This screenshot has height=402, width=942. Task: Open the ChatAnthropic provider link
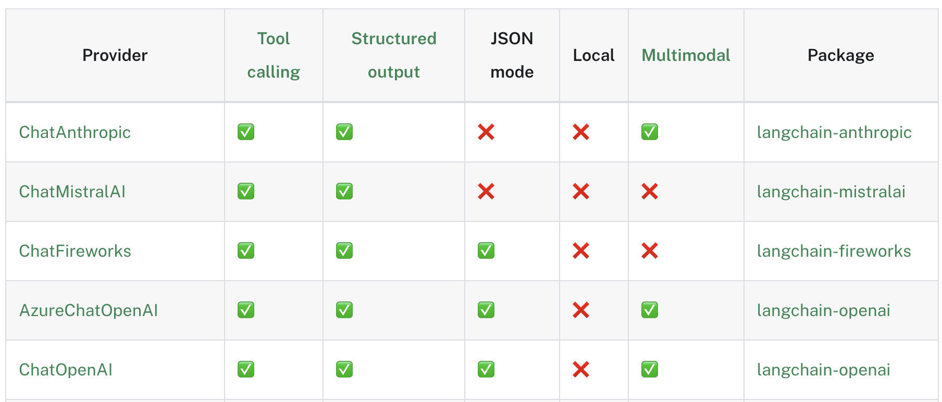(x=75, y=132)
